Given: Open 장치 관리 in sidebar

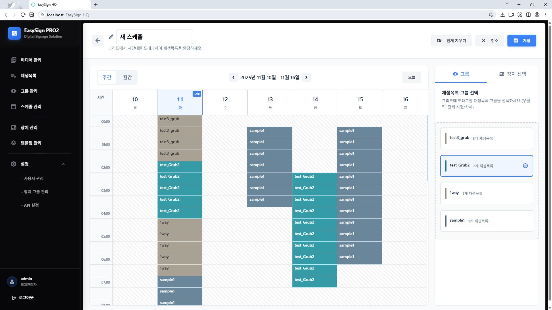Looking at the screenshot, I should click(29, 127).
